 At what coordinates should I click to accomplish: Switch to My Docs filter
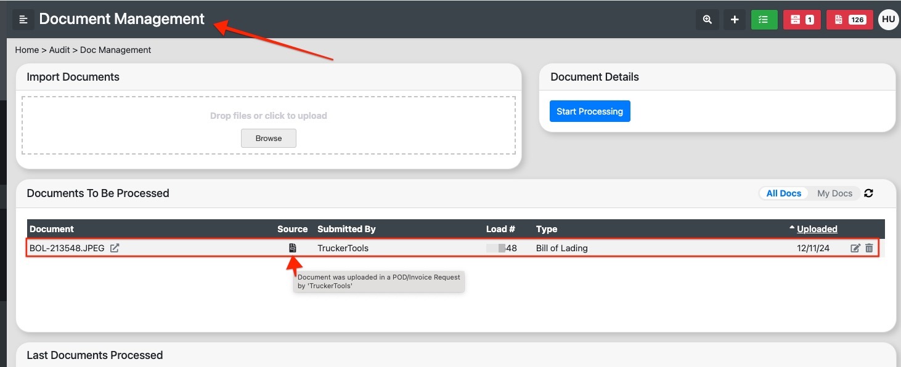point(834,193)
